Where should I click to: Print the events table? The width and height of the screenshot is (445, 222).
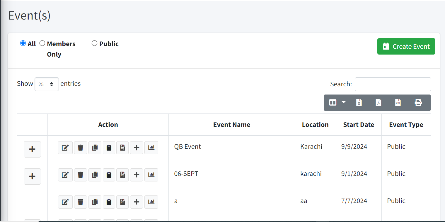(418, 102)
